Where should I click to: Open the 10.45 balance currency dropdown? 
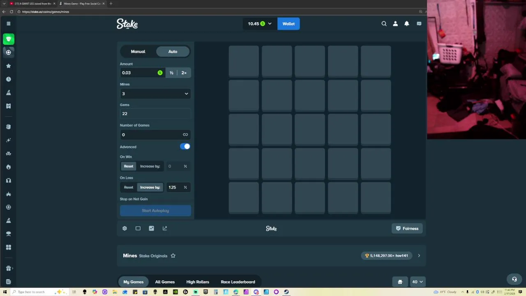pyautogui.click(x=260, y=24)
